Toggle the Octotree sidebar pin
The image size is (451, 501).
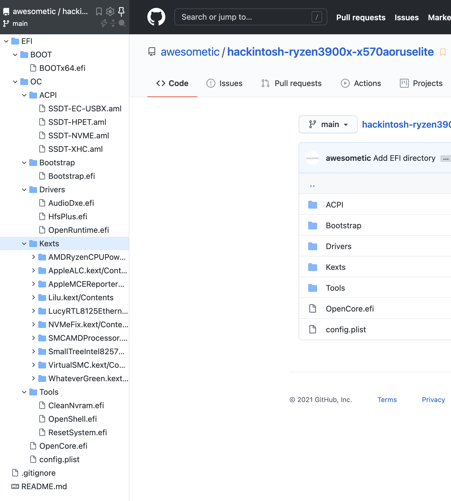tap(121, 12)
